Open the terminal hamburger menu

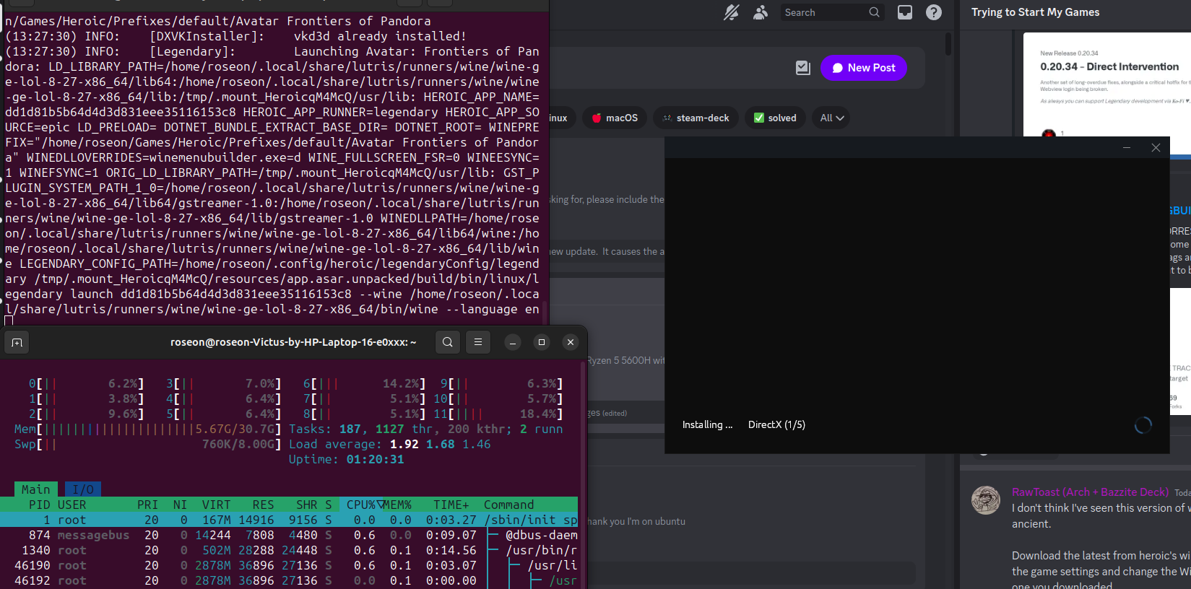(x=477, y=342)
